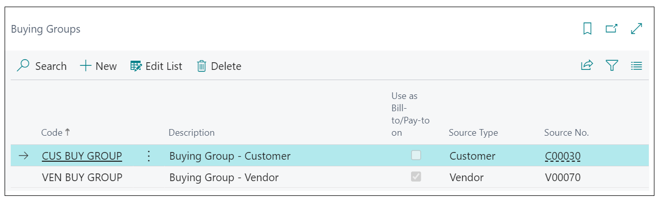The height and width of the screenshot is (201, 658).
Task: Click the Search magnifier icon
Action: [23, 66]
